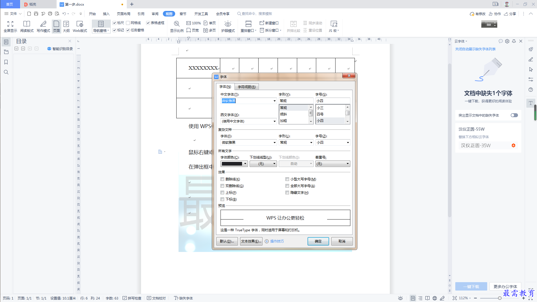Open a new window
Screen dimensions: 537x302
click(x=269, y=23)
